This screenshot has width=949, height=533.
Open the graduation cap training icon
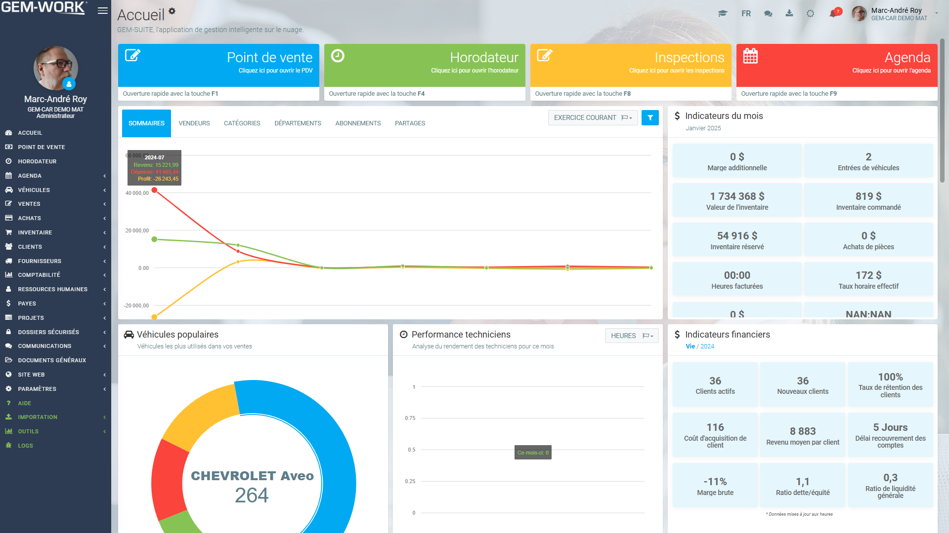(x=723, y=14)
